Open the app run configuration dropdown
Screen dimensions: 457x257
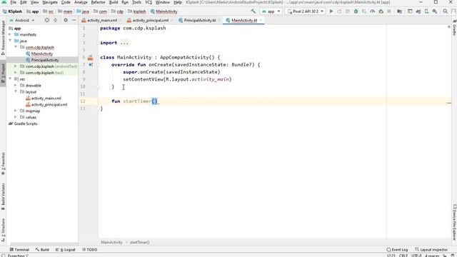click(271, 11)
